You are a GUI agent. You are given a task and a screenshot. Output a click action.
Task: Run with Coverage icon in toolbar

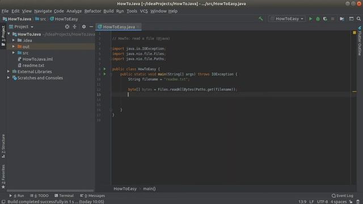pyautogui.click(x=325, y=19)
